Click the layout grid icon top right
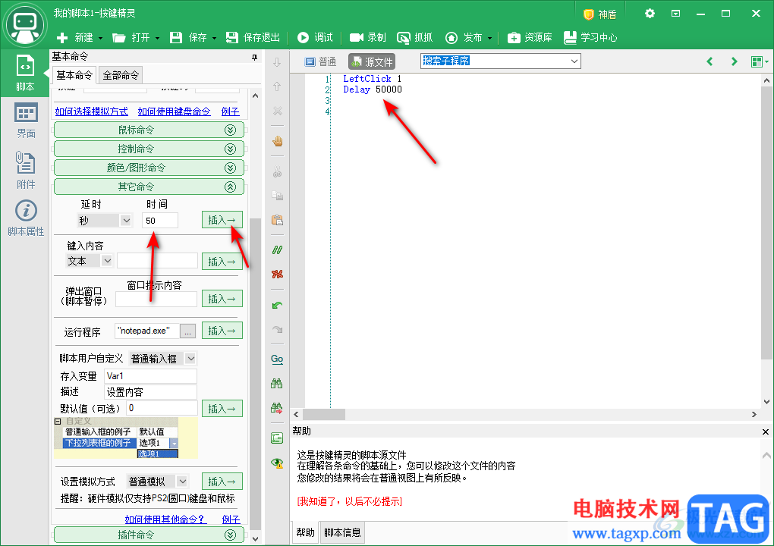The image size is (774, 546). [x=757, y=61]
